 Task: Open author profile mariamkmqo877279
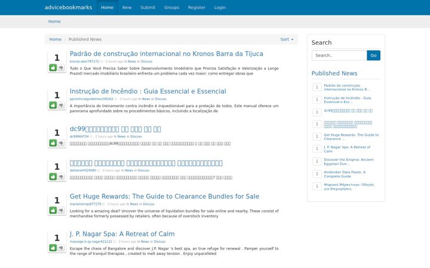coord(85,204)
